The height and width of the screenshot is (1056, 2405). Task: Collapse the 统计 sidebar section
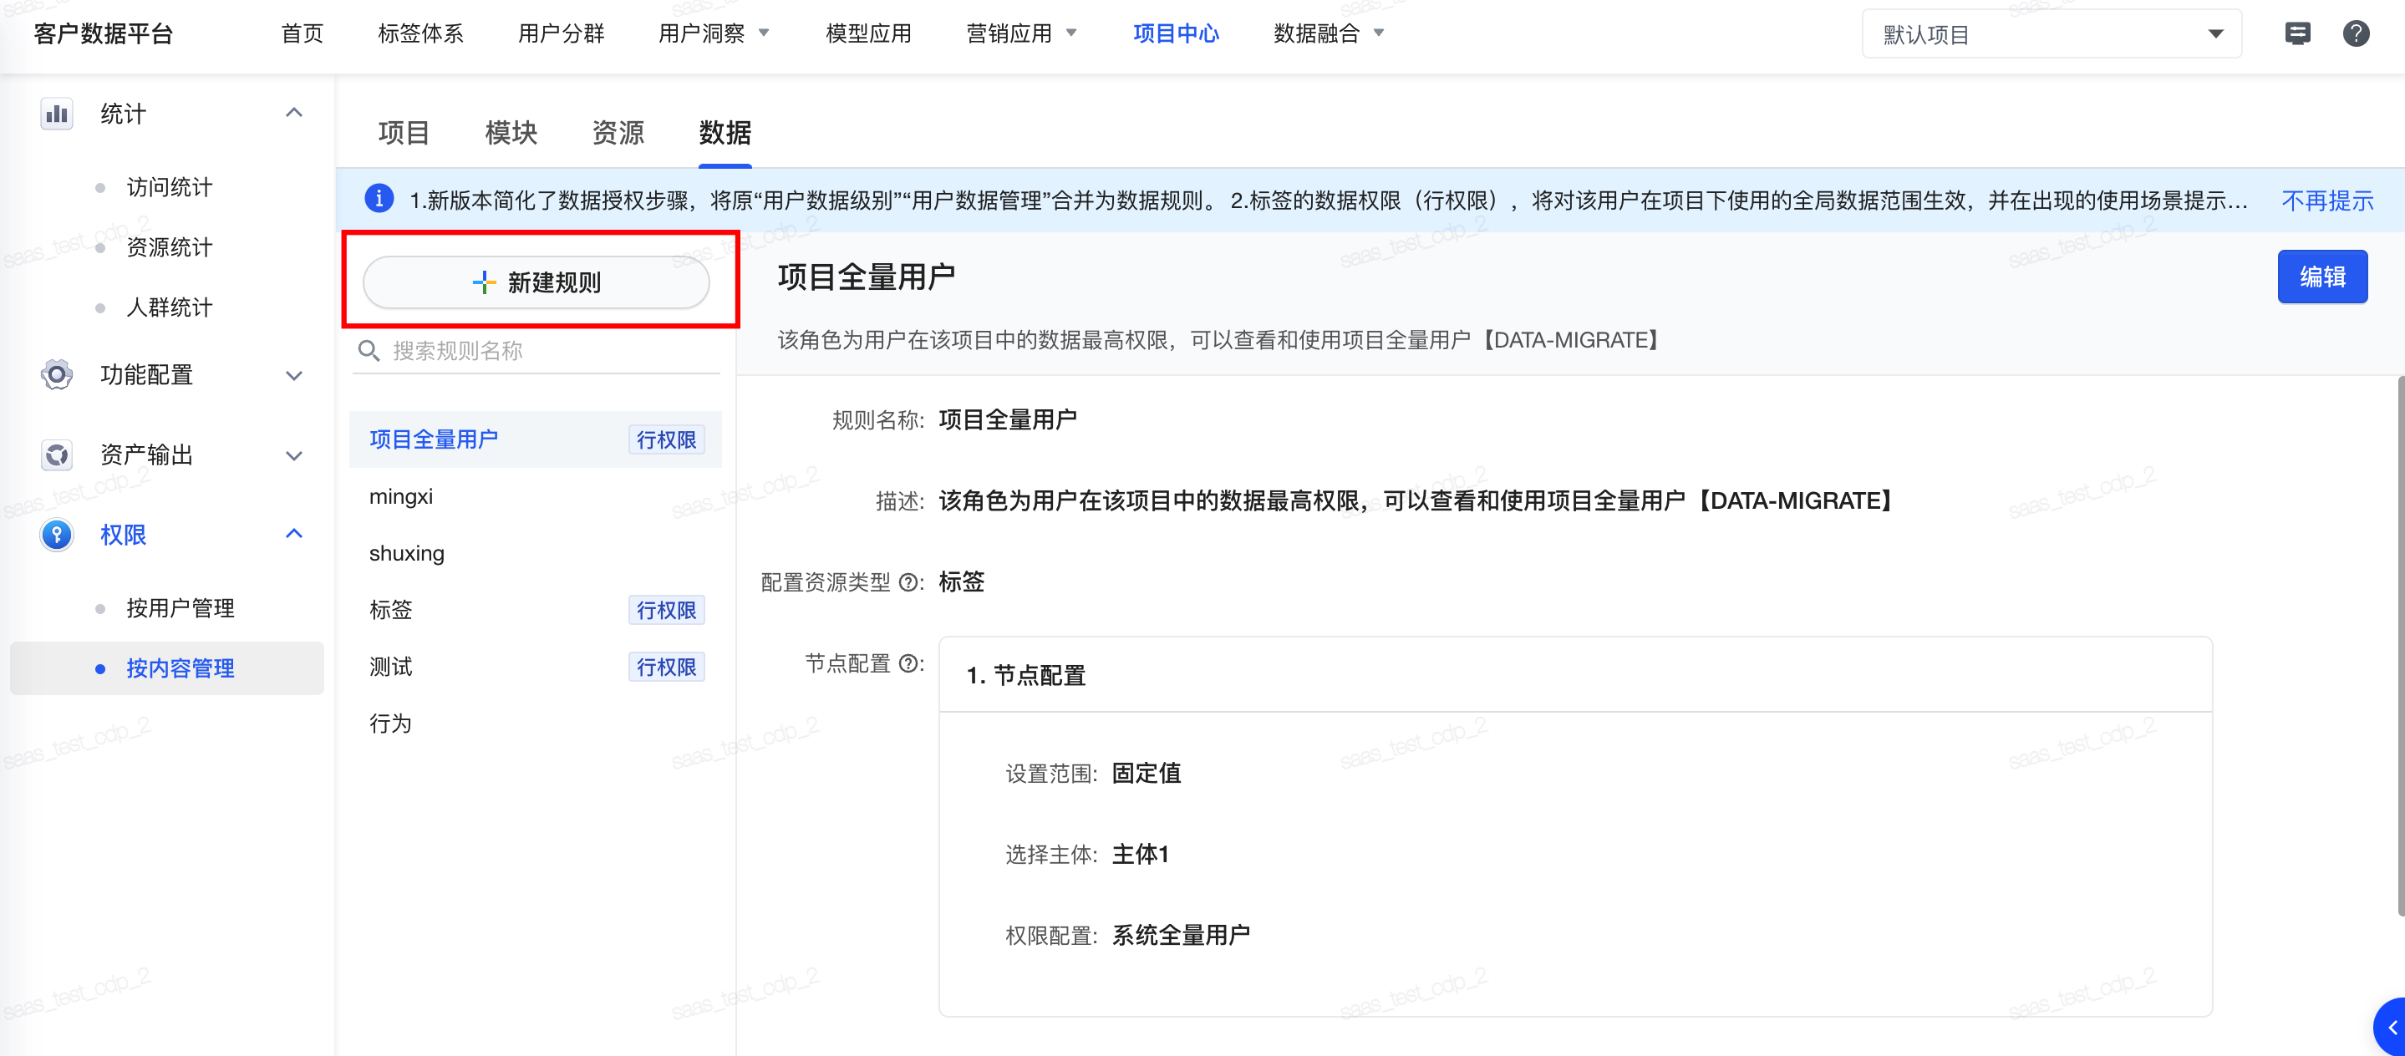point(294,113)
